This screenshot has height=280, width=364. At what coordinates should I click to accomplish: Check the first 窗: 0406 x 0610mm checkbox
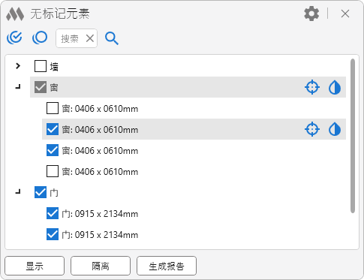click(53, 108)
